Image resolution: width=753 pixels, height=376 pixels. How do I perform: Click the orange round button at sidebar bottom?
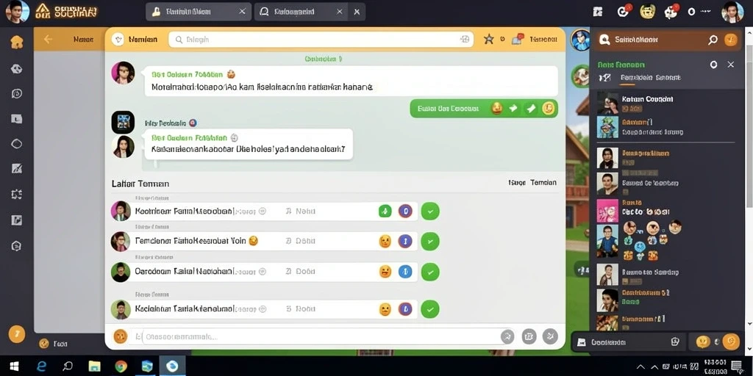coord(17,334)
